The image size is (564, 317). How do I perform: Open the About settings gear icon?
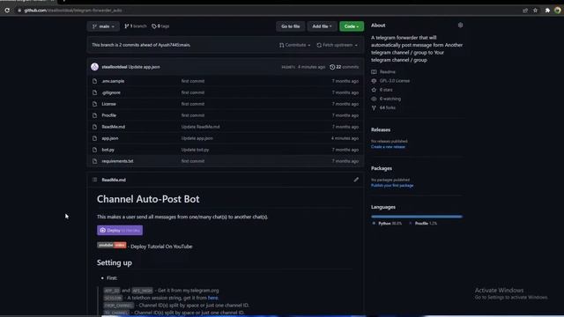pyautogui.click(x=460, y=26)
